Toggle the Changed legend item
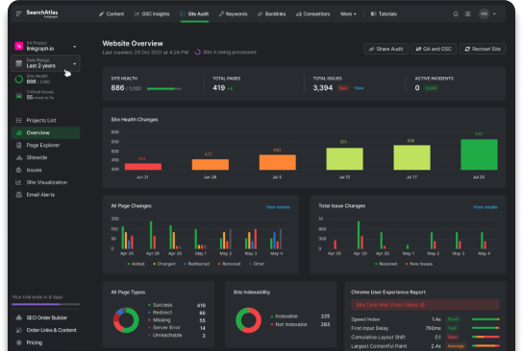Screen dimensions: 523x351 click(x=164, y=264)
